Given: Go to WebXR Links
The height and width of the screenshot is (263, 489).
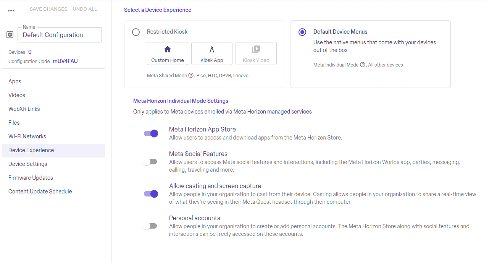Looking at the screenshot, I should click(x=53, y=109).
